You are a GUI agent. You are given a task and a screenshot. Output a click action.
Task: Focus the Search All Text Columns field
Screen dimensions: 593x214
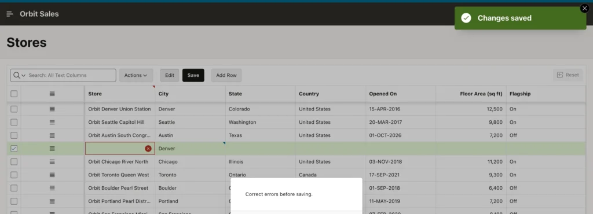tap(71, 75)
